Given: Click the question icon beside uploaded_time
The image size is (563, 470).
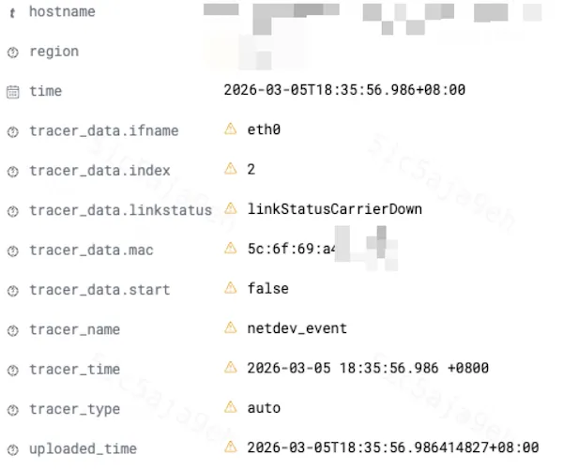Looking at the screenshot, I should click(13, 449).
